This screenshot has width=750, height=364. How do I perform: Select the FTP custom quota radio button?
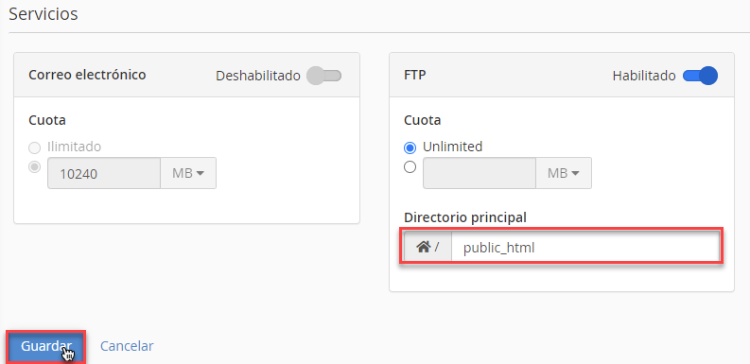click(x=410, y=167)
